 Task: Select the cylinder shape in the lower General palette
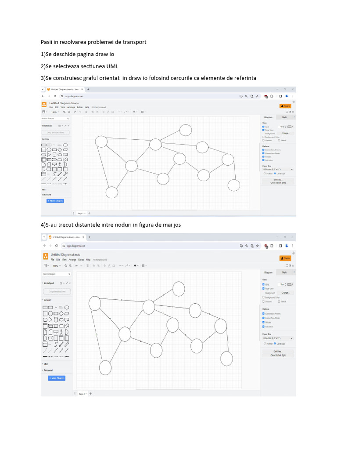pos(56,319)
